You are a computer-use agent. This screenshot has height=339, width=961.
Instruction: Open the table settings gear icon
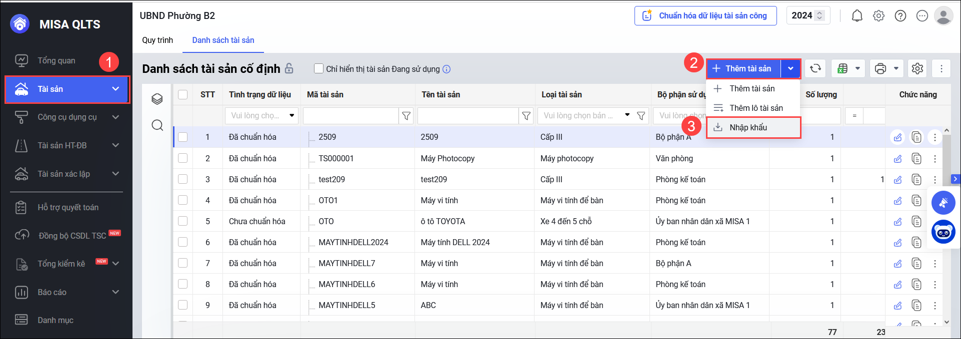click(x=917, y=68)
